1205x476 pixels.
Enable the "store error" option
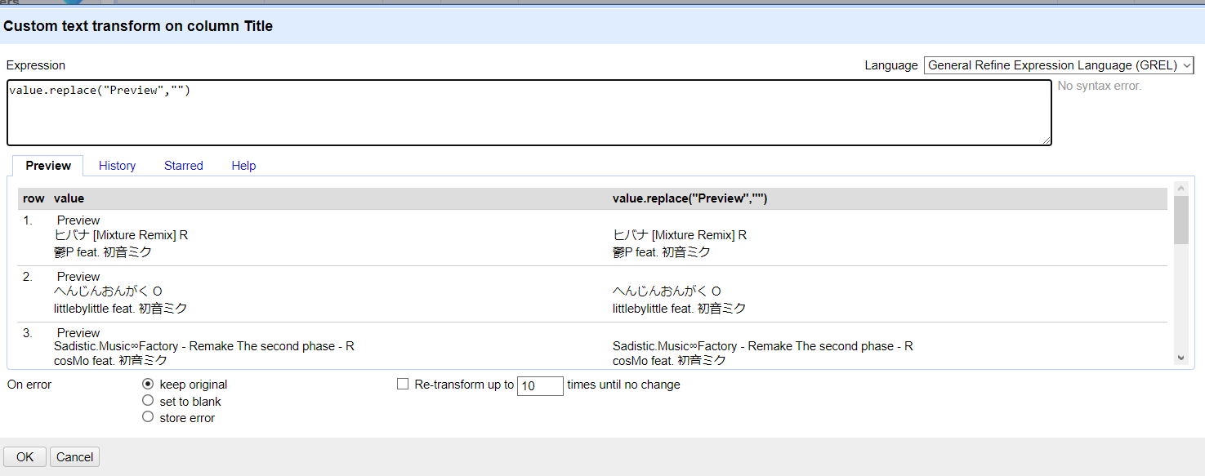(148, 416)
